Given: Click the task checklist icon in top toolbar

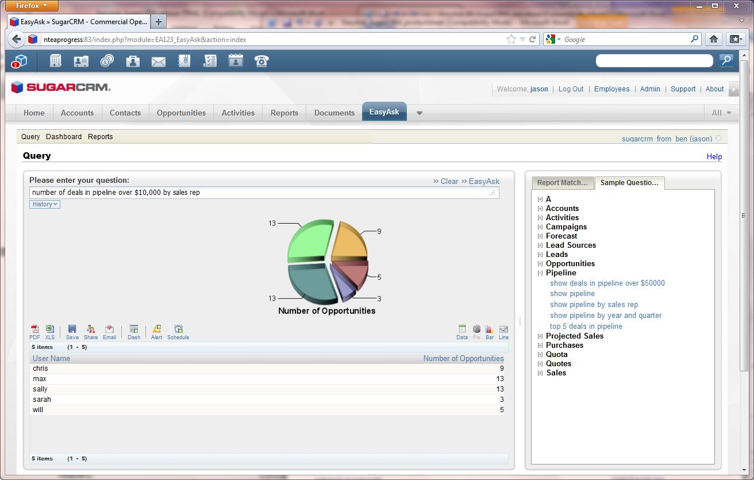Looking at the screenshot, I should coord(210,60).
